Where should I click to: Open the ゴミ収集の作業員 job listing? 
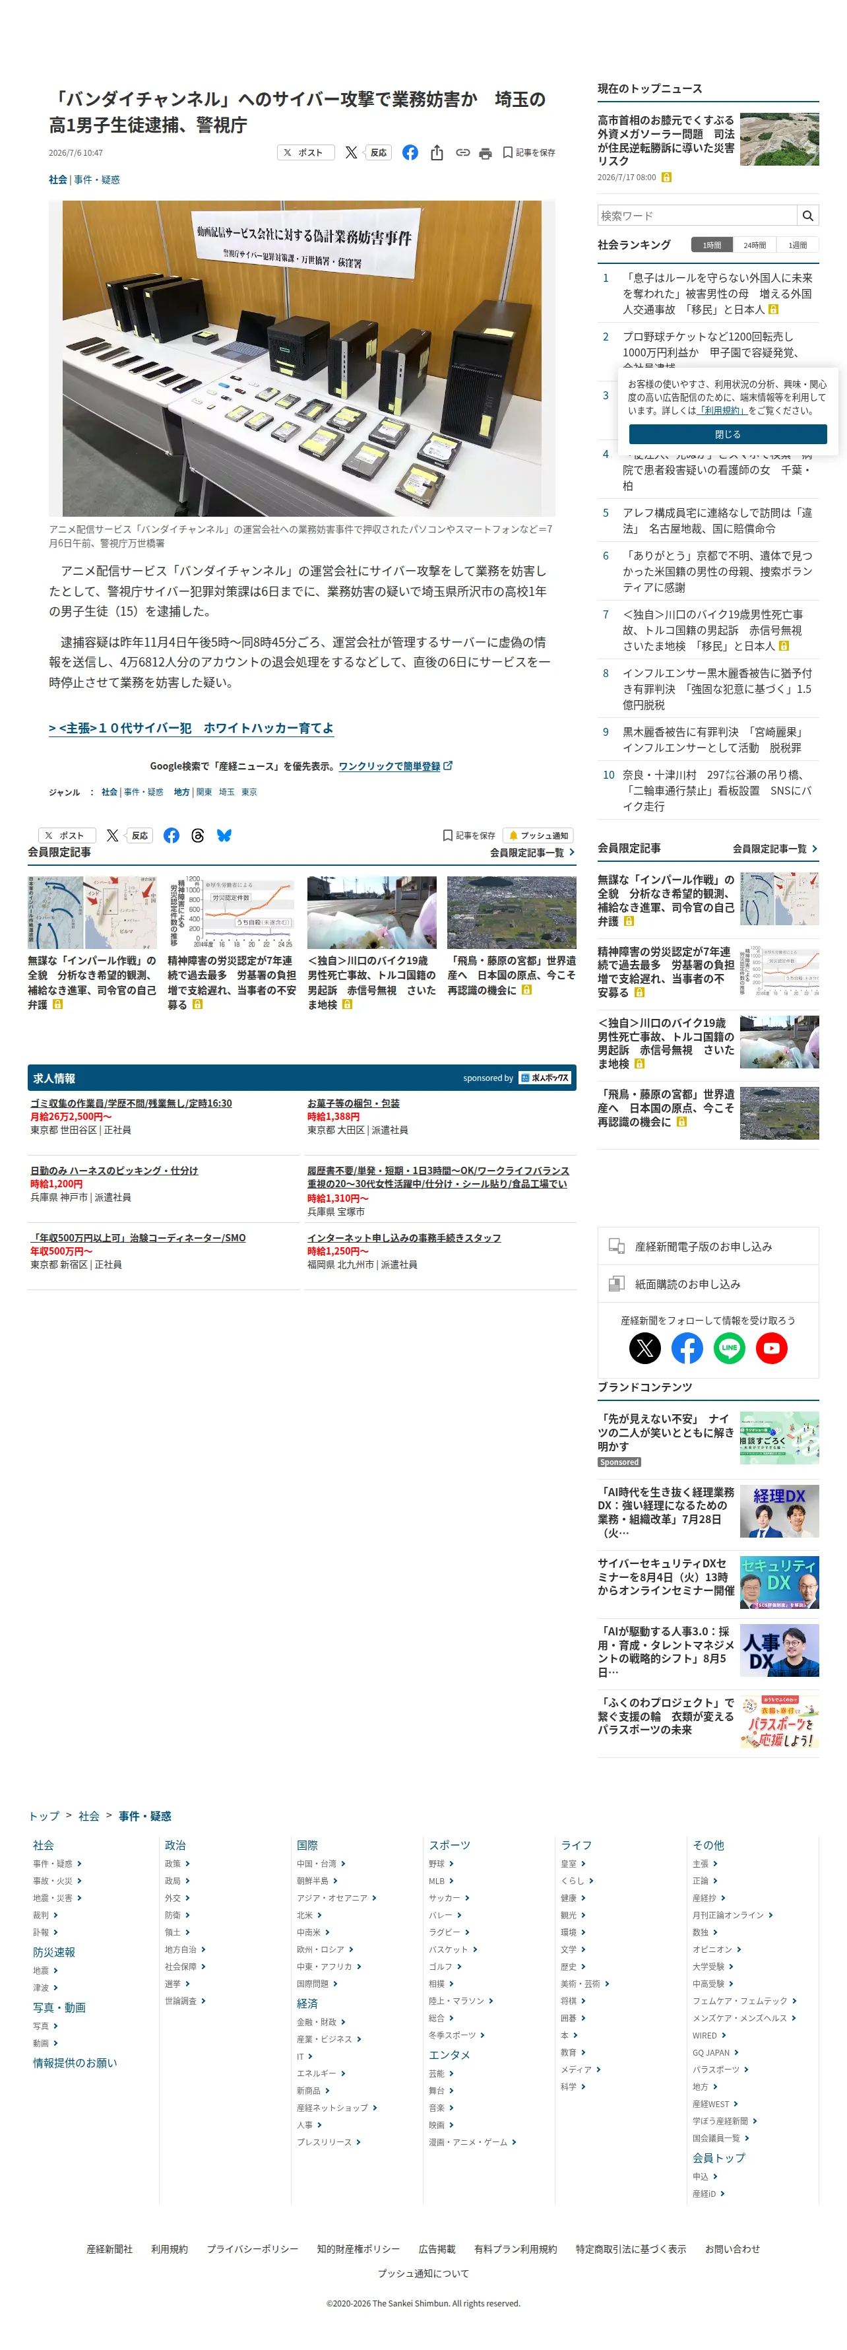131,1103
